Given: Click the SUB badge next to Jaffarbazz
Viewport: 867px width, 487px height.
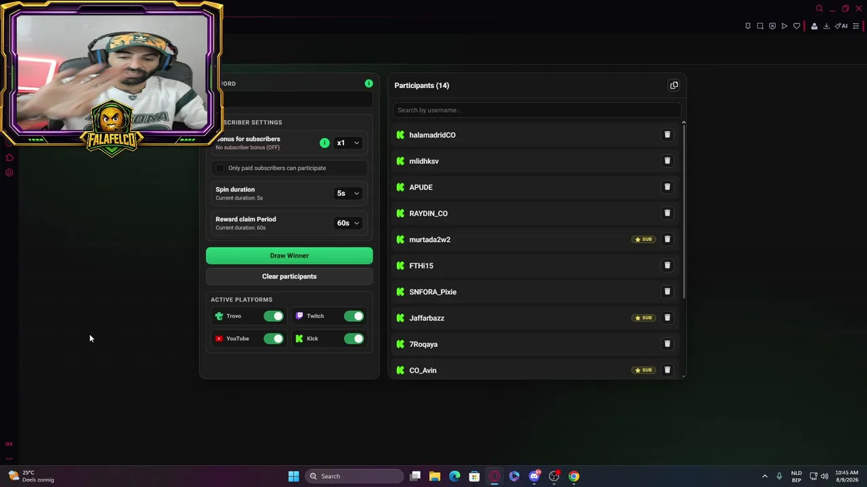Looking at the screenshot, I should pos(643,318).
